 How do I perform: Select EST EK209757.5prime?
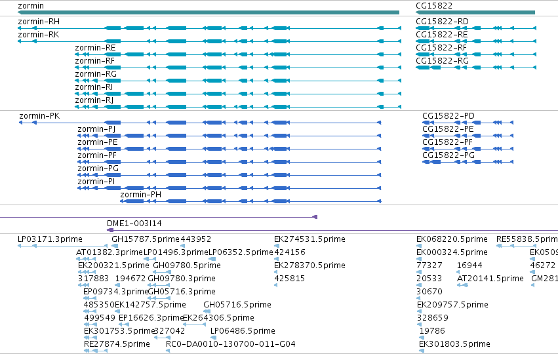pos(452,305)
